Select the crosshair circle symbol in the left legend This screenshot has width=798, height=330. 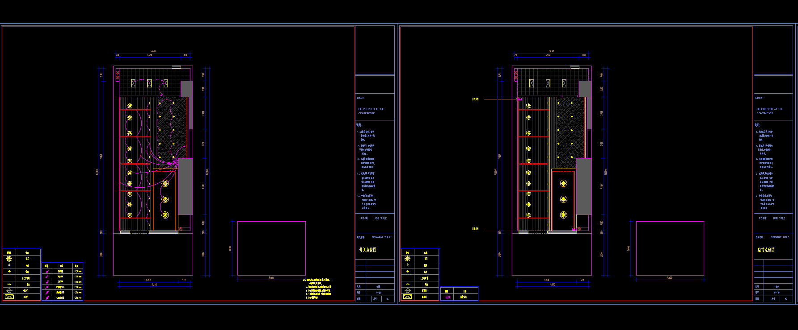pos(9,290)
